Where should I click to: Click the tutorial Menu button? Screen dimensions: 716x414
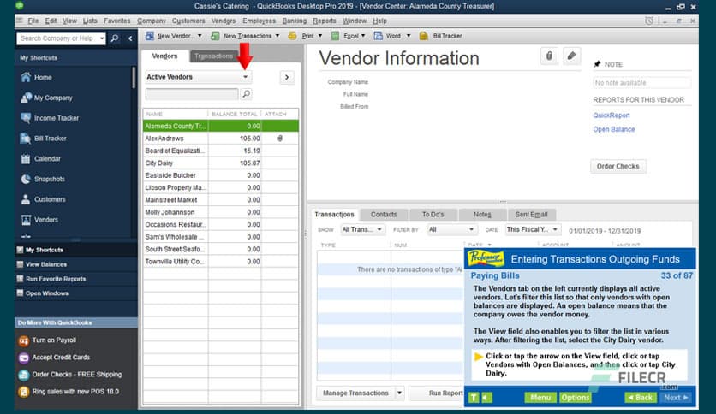pos(540,398)
